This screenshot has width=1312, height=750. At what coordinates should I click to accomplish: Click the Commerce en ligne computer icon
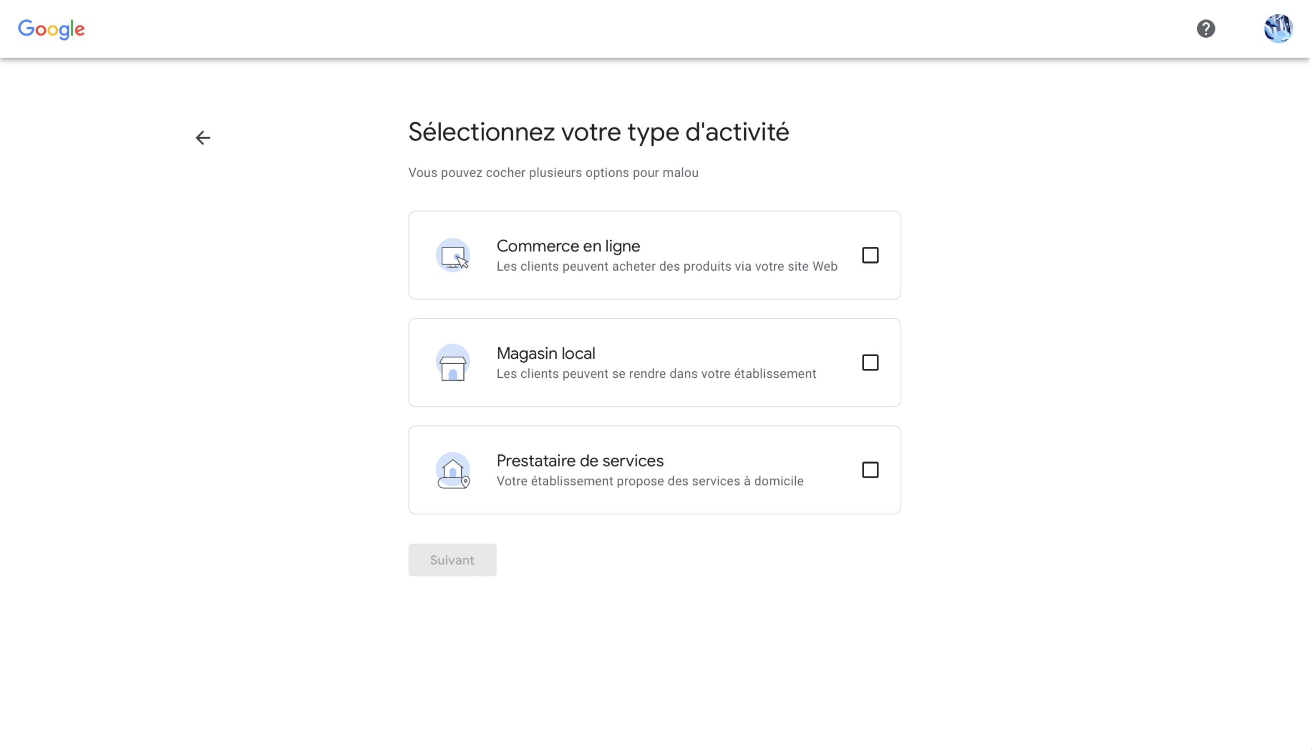tap(453, 255)
